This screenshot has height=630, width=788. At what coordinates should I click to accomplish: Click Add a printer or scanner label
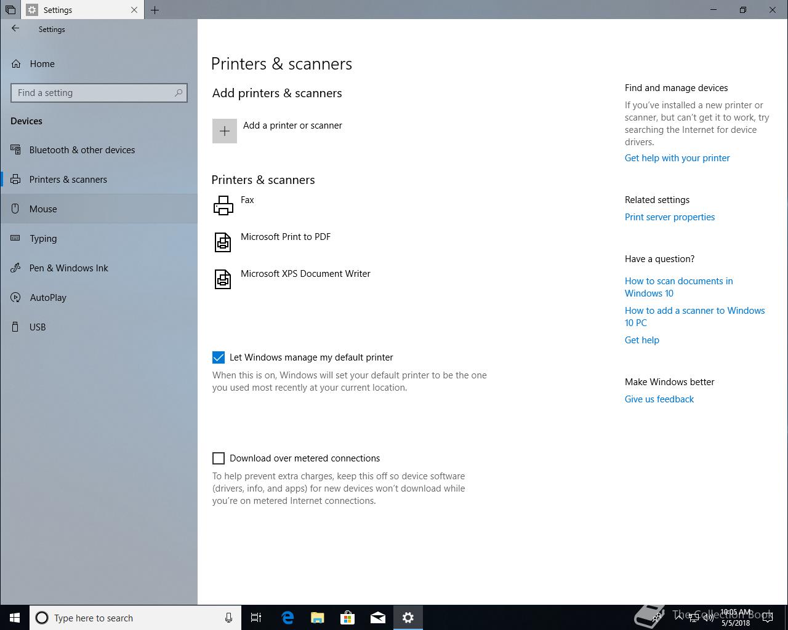(x=292, y=126)
